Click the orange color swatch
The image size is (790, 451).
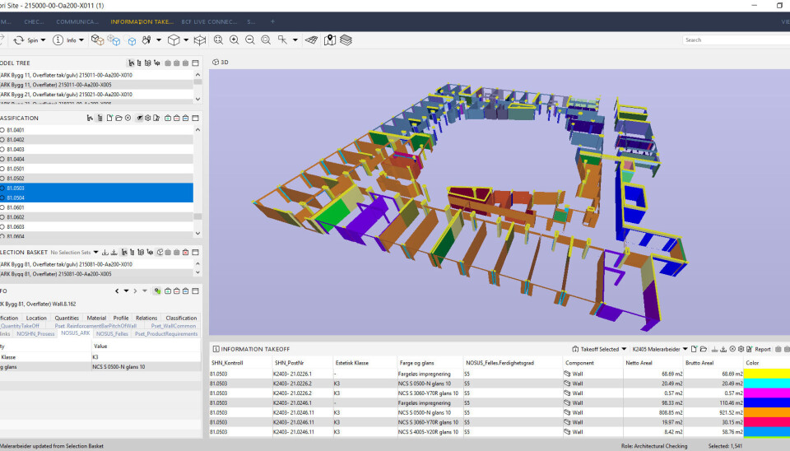767,412
